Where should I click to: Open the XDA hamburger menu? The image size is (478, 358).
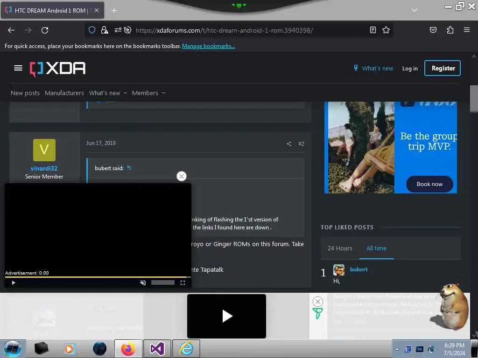coord(18,68)
